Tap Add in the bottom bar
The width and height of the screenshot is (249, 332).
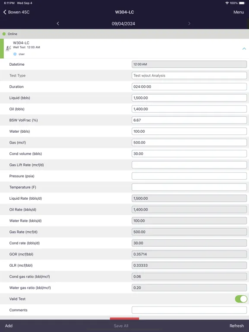point(9,326)
